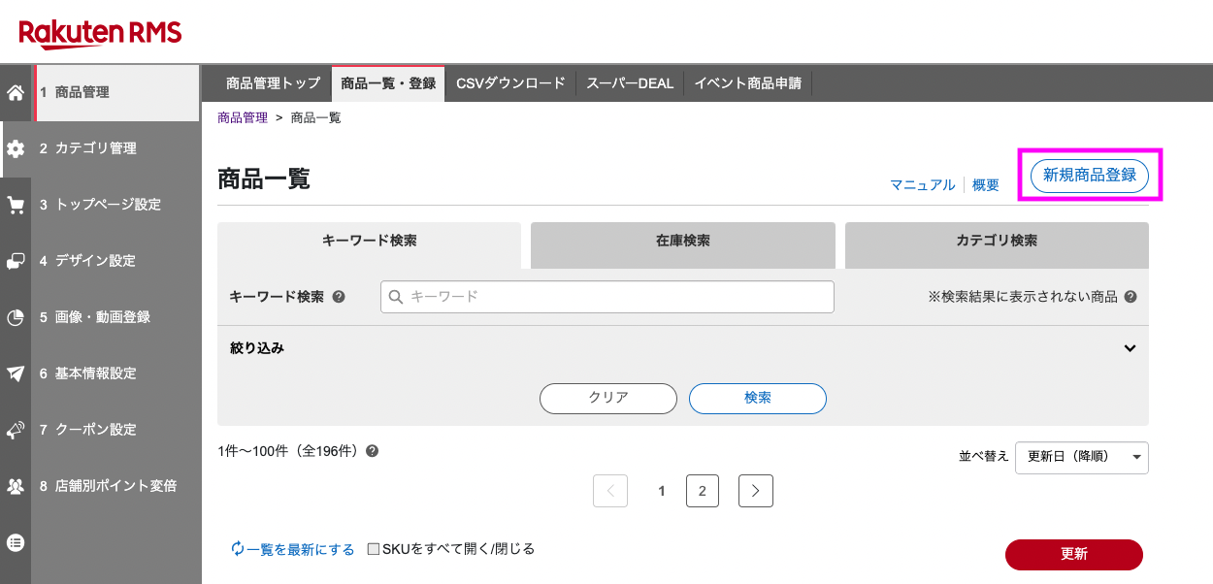Click help icon beside 検索結果に表示されない商品
The height and width of the screenshot is (584, 1213).
(1131, 297)
